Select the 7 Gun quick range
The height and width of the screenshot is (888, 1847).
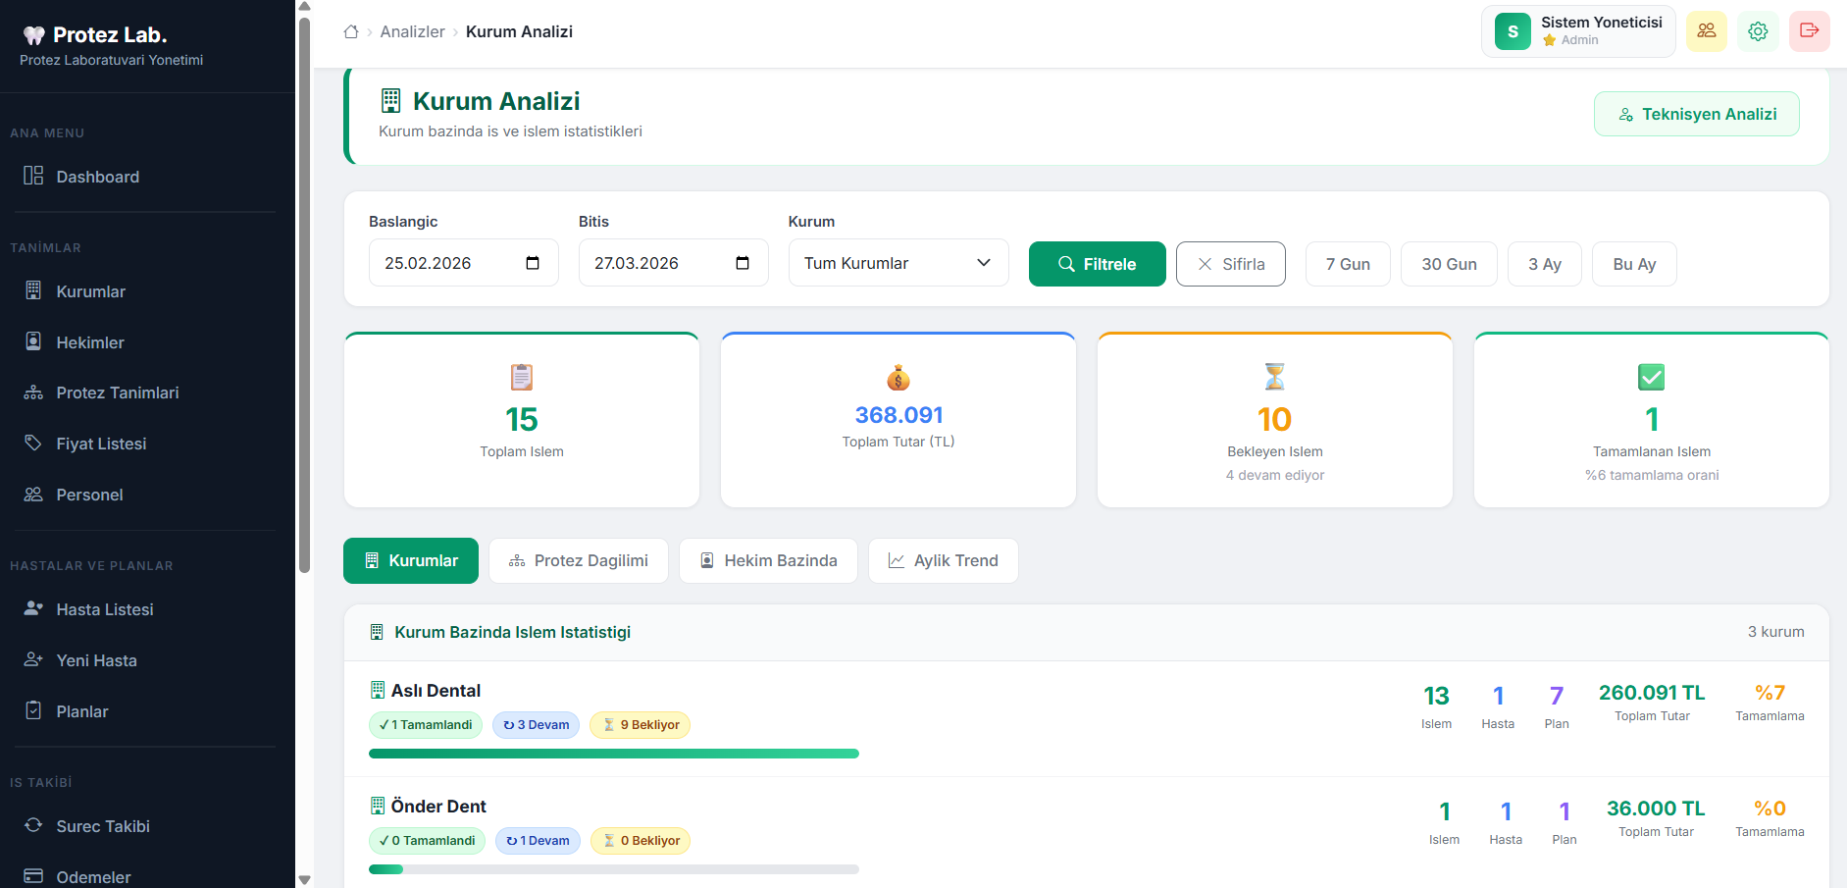[1348, 264]
